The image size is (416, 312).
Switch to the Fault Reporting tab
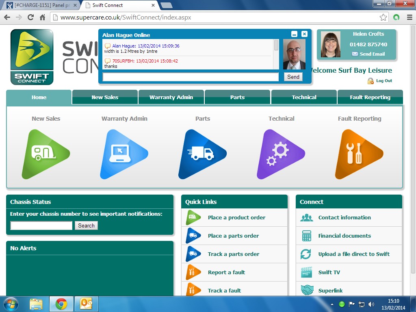[370, 97]
